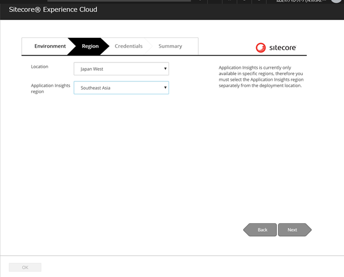Open the Application Insights region dropdown

point(122,88)
